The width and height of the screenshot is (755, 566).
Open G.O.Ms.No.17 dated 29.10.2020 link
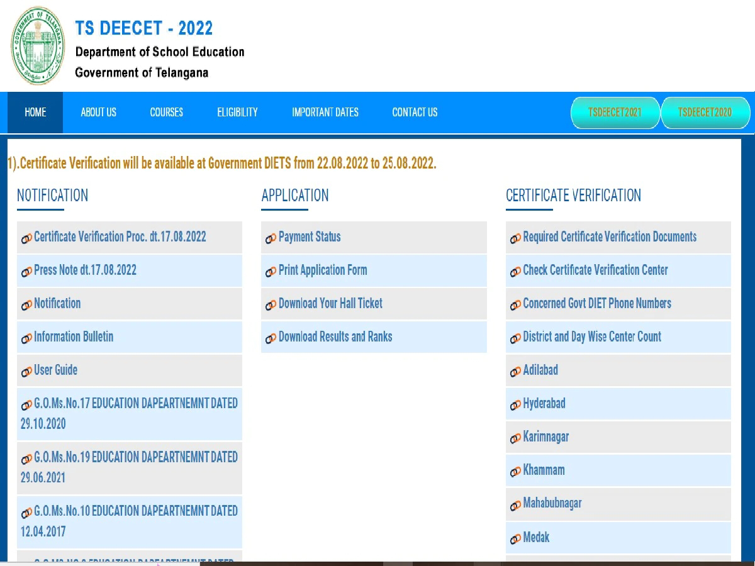click(x=129, y=413)
